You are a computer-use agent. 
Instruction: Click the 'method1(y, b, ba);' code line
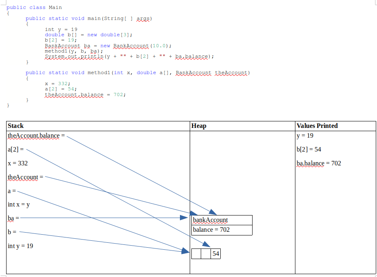pos(74,51)
